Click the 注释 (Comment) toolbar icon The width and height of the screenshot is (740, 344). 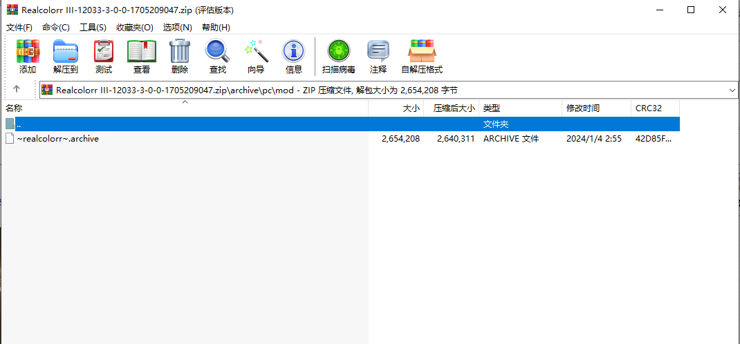[378, 51]
